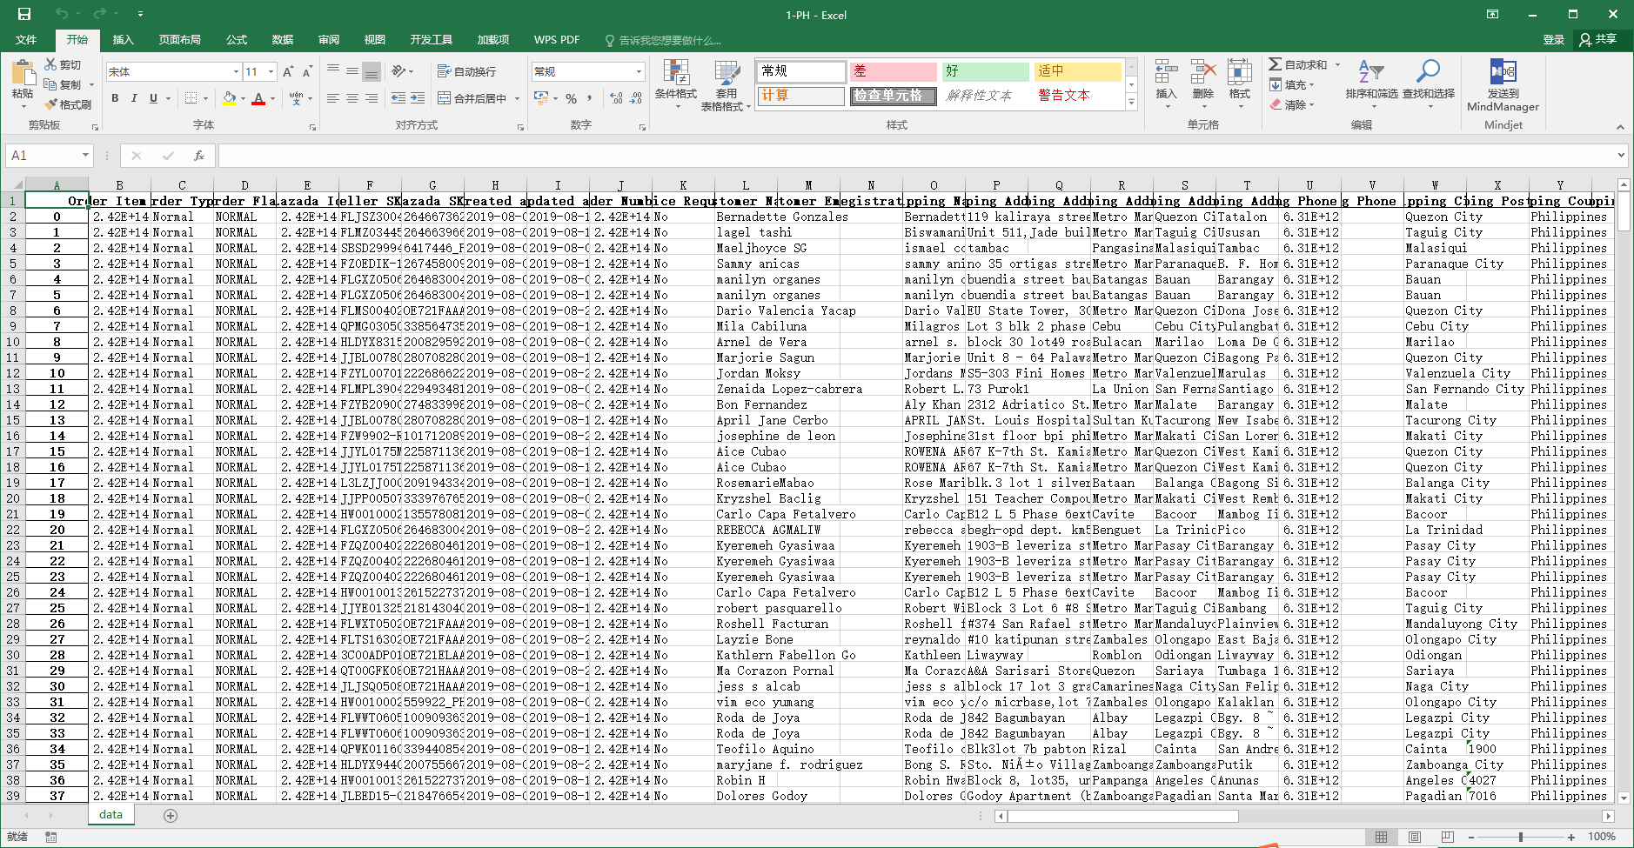Toggle Underline formatting

pos(153,98)
